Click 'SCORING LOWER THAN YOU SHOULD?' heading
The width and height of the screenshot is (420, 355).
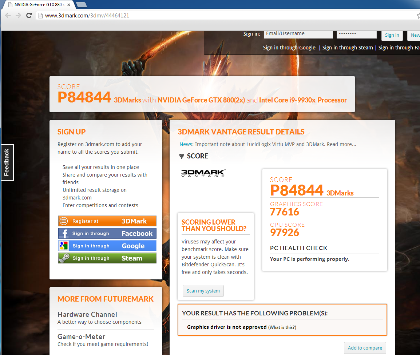214,225
